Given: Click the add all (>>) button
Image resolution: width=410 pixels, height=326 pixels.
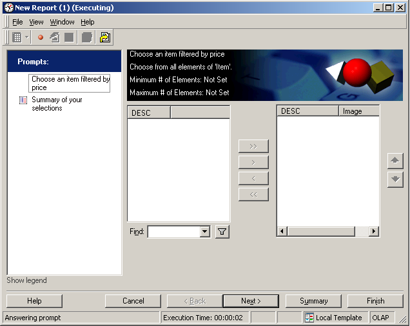Looking at the screenshot, I should (253, 147).
